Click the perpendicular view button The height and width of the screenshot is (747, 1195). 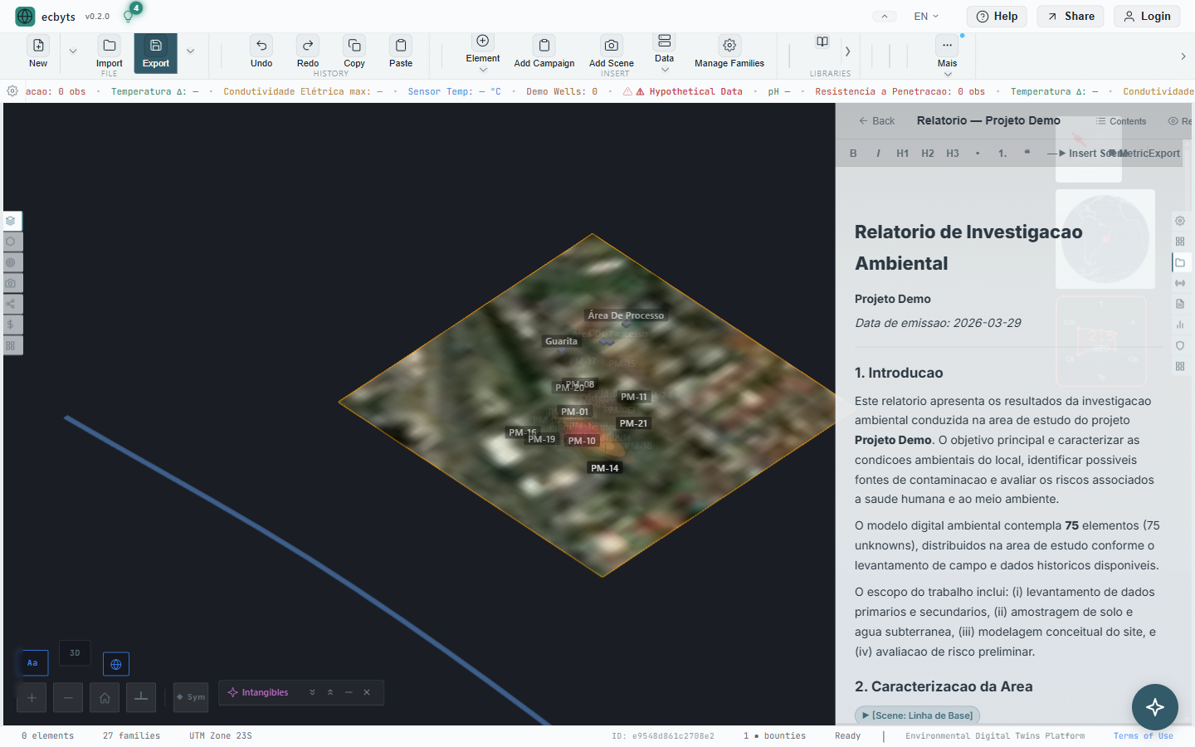[x=141, y=698]
